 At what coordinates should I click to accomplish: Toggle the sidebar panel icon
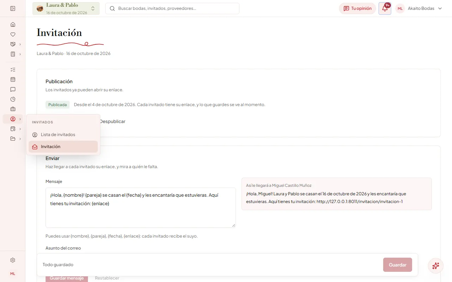pos(13,8)
